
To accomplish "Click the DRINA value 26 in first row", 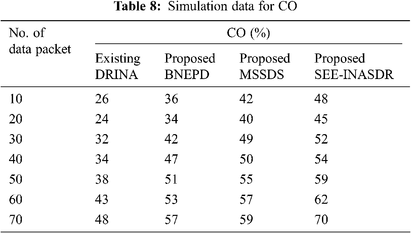I will [102, 100].
